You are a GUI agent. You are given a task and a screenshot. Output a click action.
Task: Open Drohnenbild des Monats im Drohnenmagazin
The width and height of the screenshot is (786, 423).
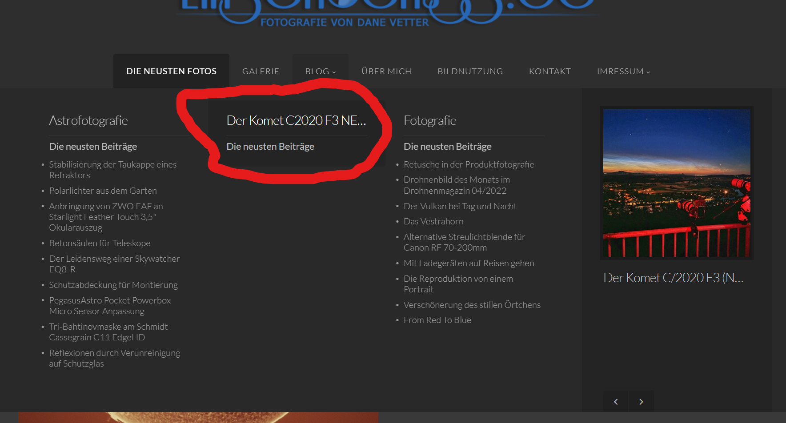[x=457, y=185]
